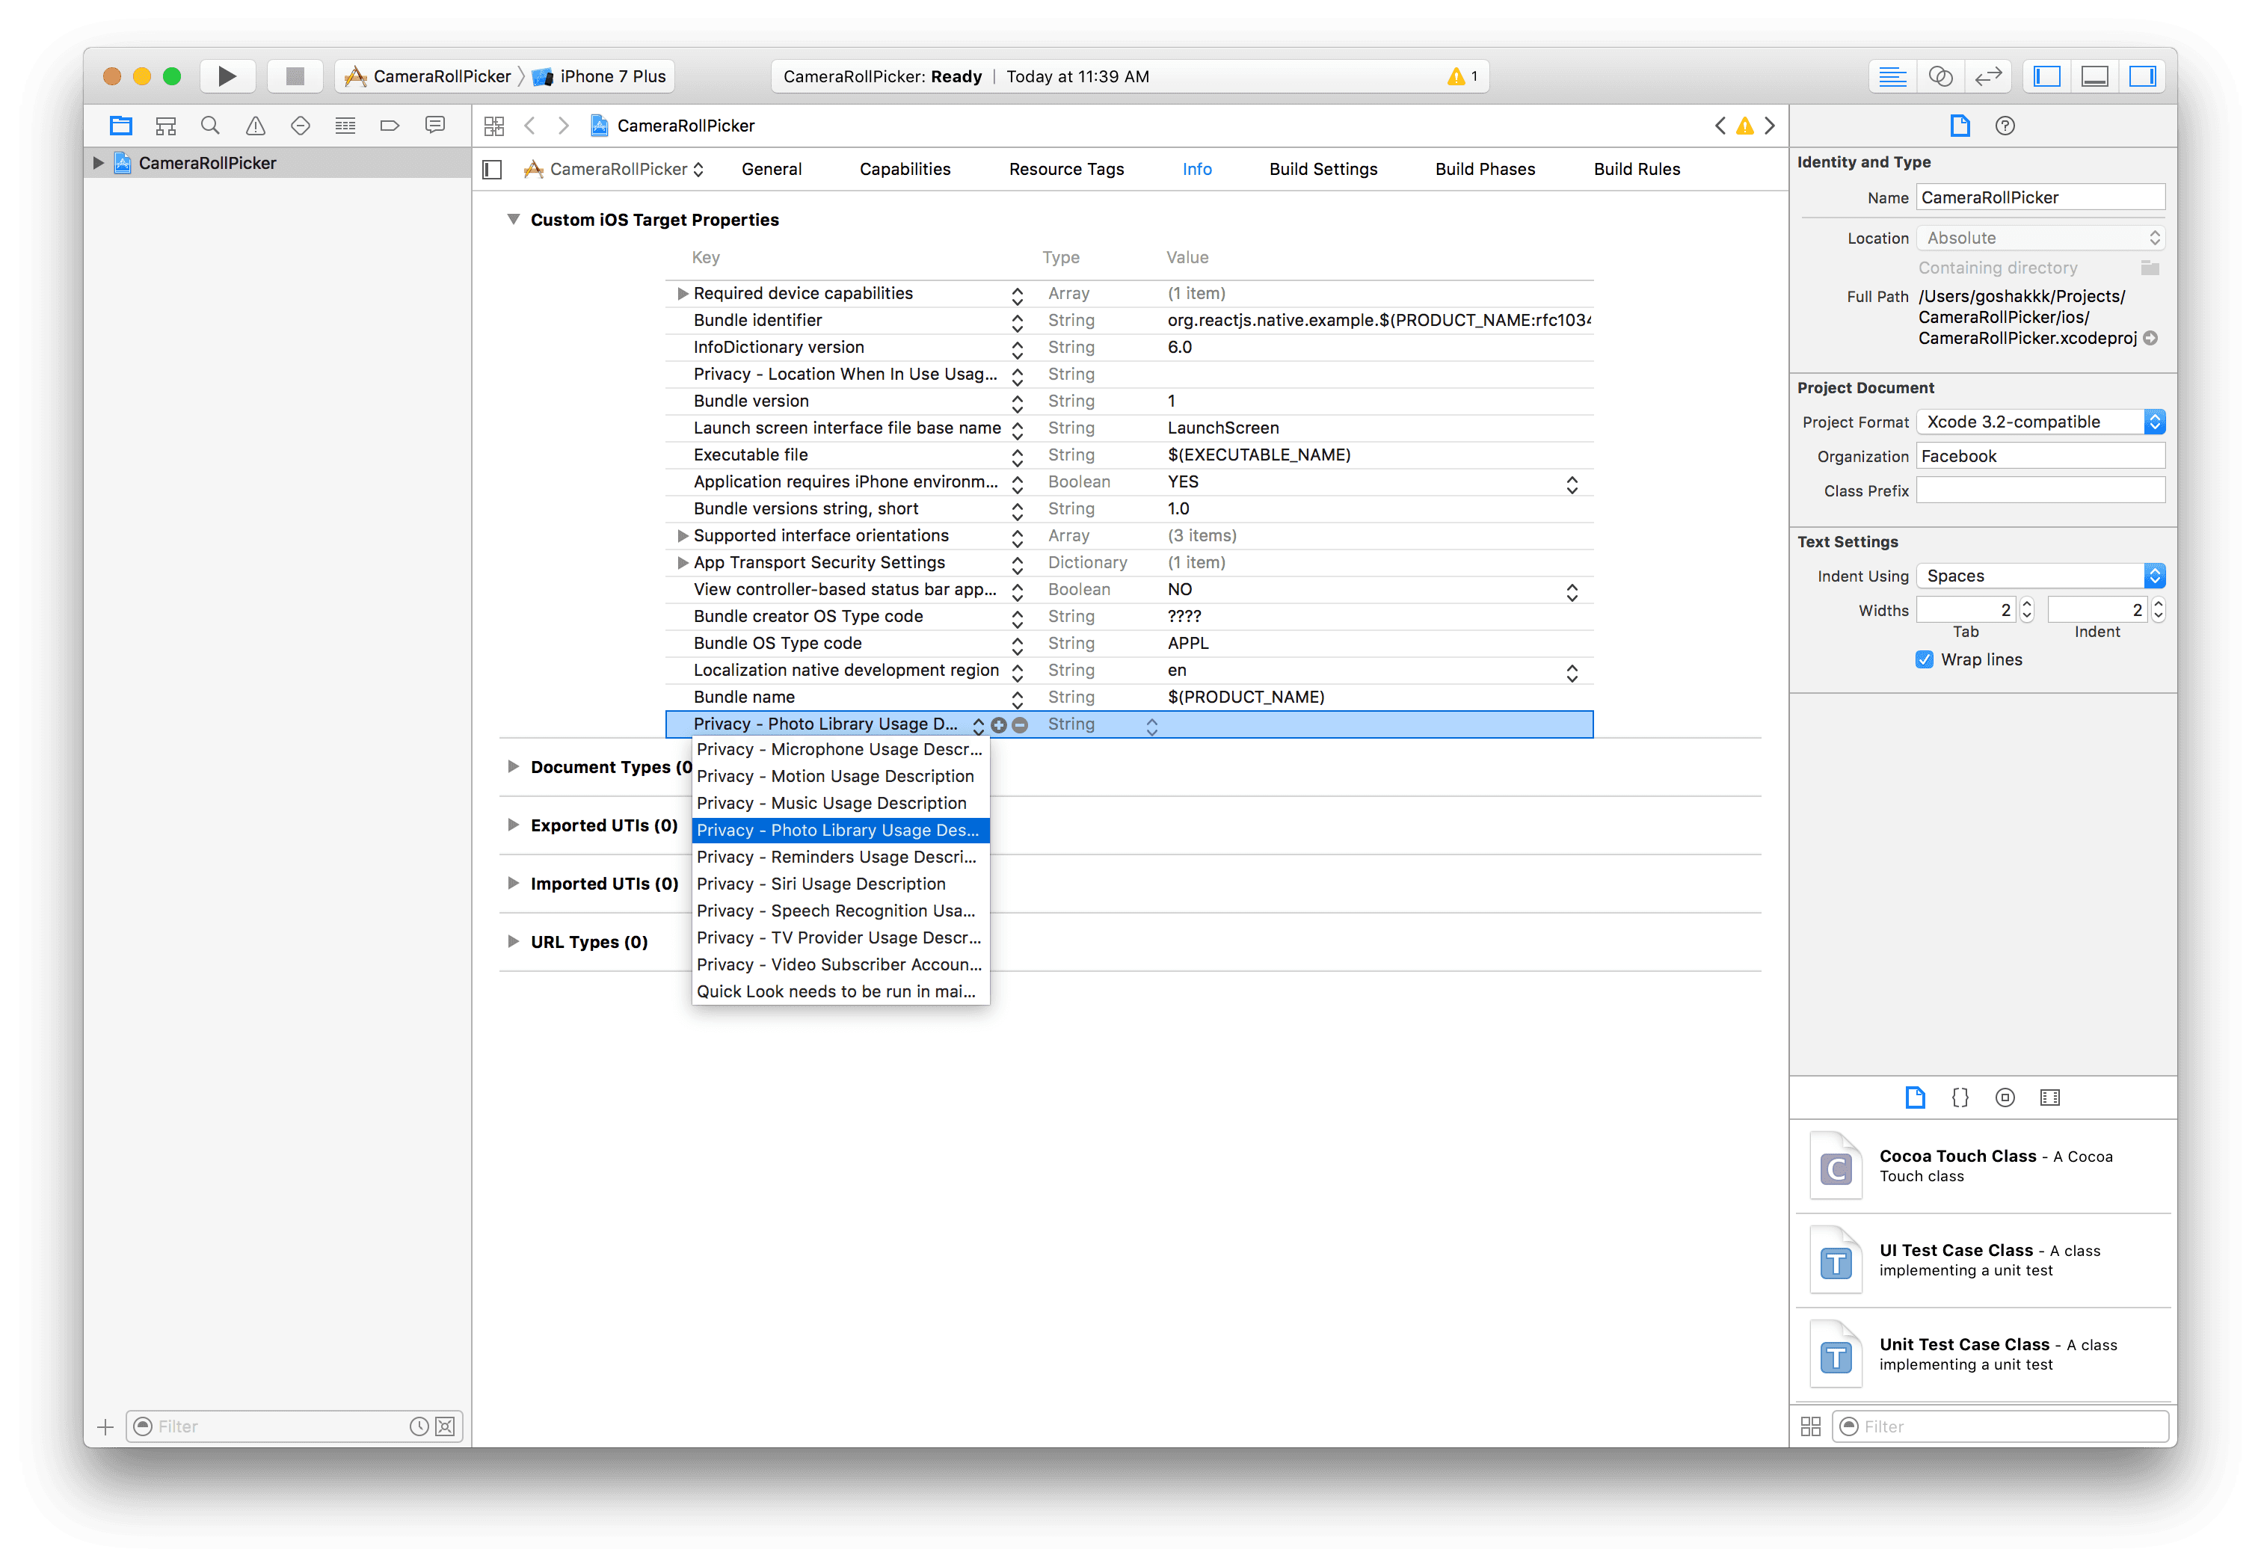Image resolution: width=2261 pixels, height=1567 pixels.
Task: Jump to next issue arrow
Action: (x=1769, y=126)
